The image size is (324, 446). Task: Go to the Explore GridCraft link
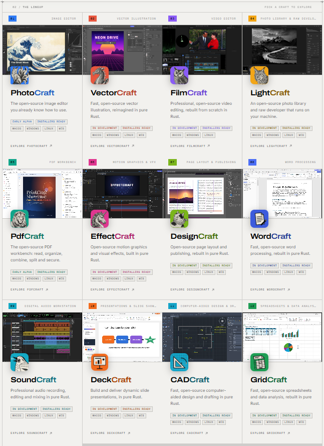[270, 433]
